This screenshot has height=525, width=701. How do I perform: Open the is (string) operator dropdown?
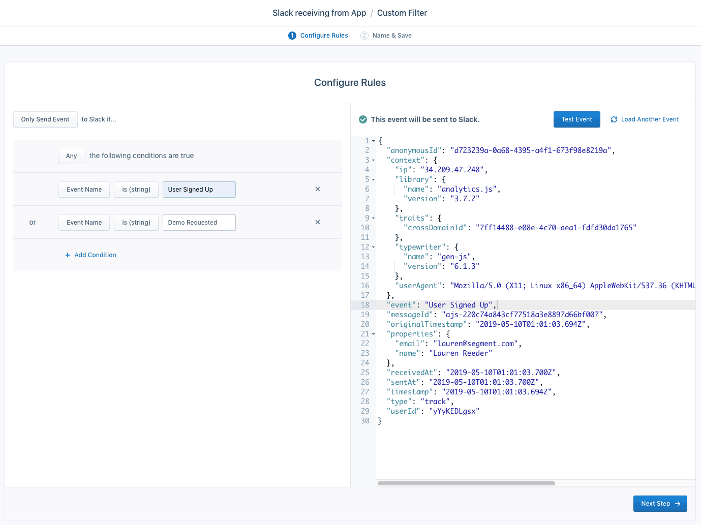click(136, 189)
